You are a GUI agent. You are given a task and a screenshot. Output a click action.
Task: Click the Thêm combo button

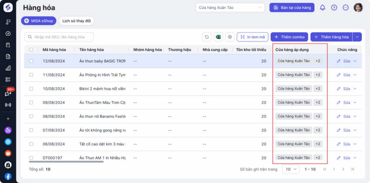pos(289,37)
